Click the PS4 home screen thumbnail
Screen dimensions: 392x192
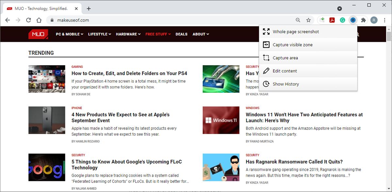[x=47, y=79]
